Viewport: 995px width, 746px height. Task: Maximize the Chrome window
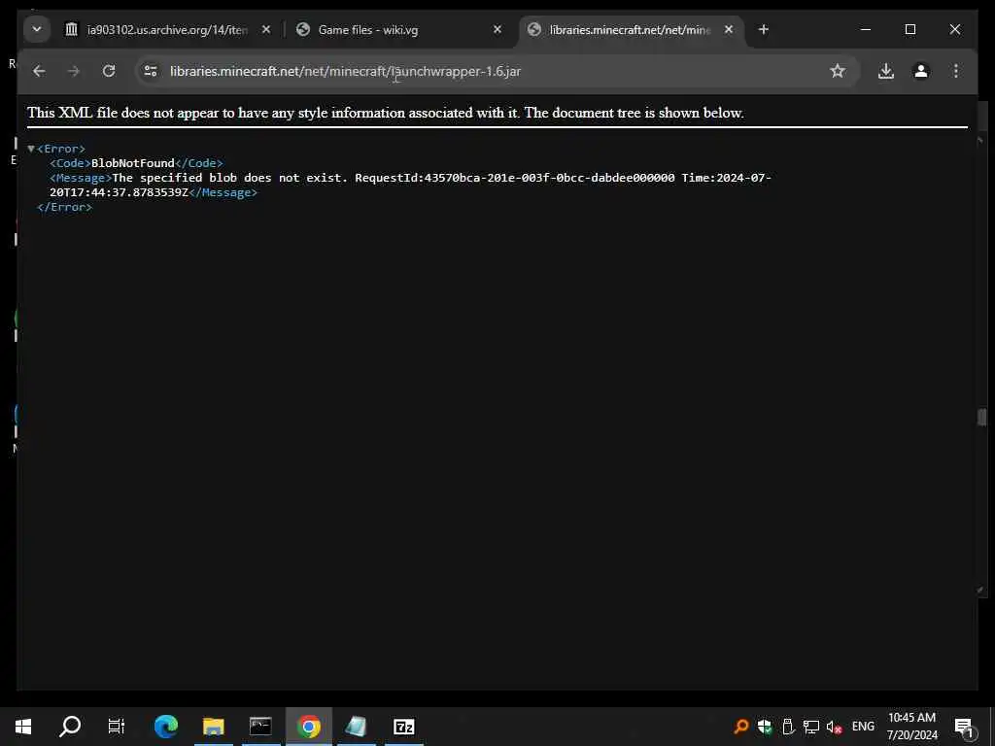[909, 29]
